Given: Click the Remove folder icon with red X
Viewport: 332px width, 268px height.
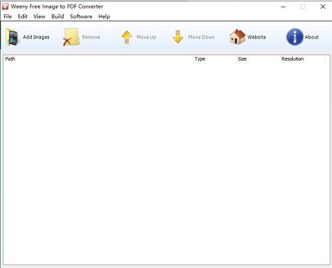Looking at the screenshot, I should pyautogui.click(x=71, y=37).
